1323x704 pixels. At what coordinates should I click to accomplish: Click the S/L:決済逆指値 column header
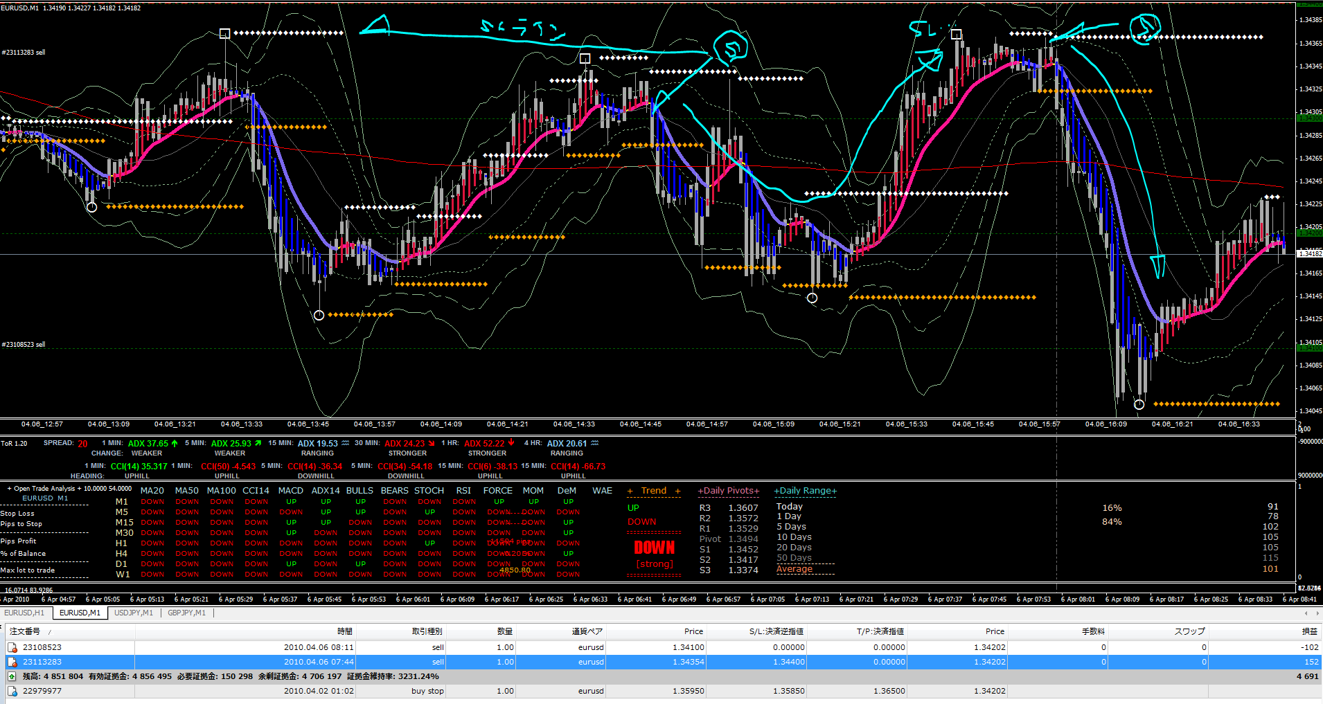tap(776, 631)
